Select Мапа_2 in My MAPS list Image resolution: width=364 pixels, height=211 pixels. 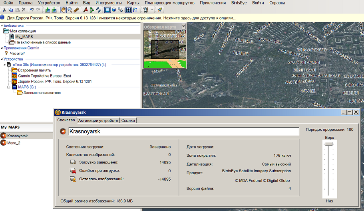[x=14, y=143]
